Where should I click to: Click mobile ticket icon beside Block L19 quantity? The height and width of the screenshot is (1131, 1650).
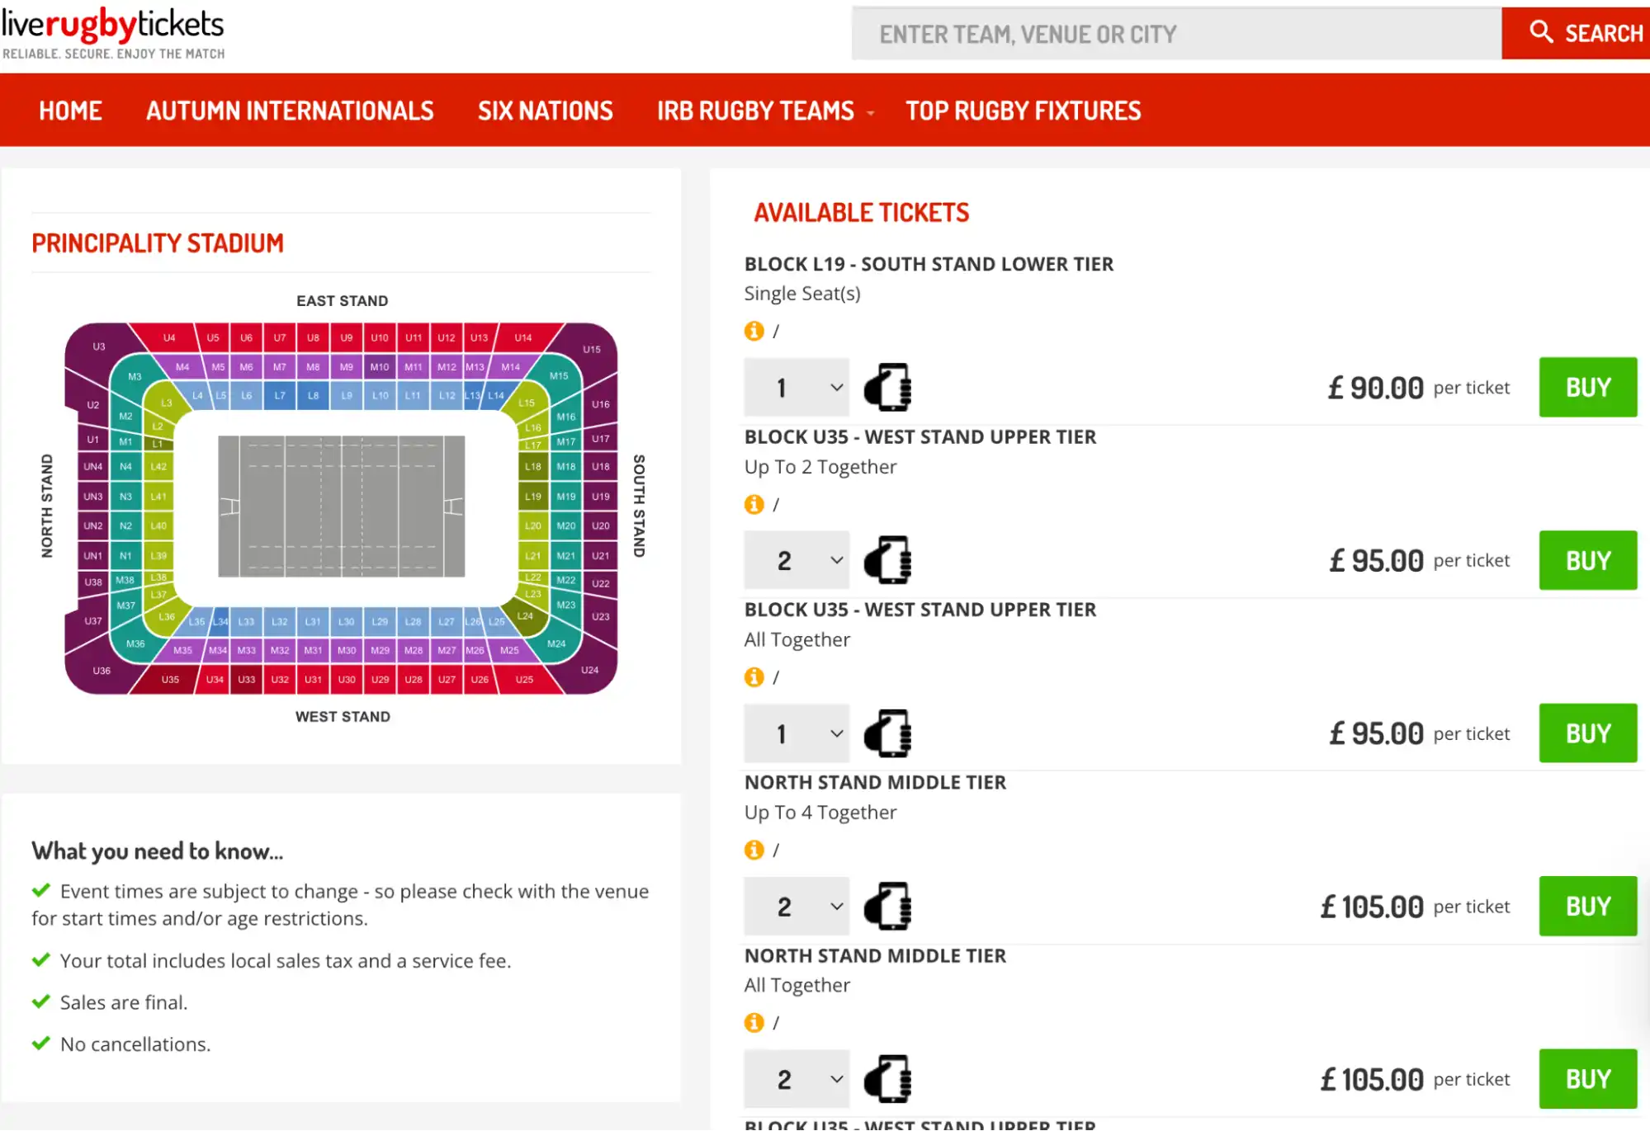click(x=887, y=387)
